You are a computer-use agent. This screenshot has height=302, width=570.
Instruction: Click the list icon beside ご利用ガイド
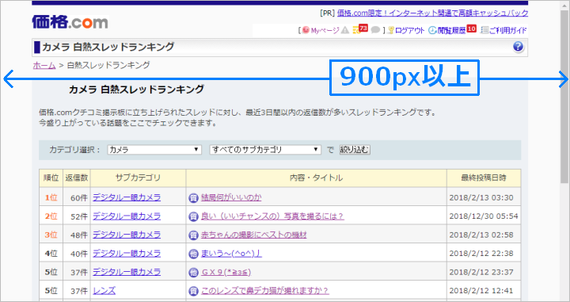(485, 30)
